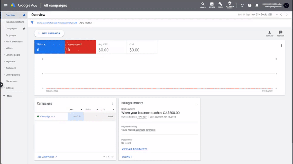The image size is (293, 164).
Task: Click More at the sidebar bottom
Action: pyautogui.click(x=8, y=96)
